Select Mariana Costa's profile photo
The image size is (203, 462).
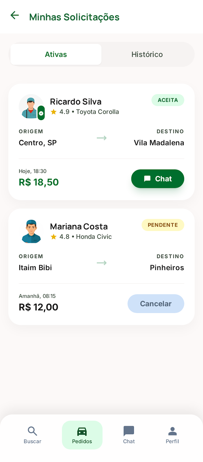[31, 231]
